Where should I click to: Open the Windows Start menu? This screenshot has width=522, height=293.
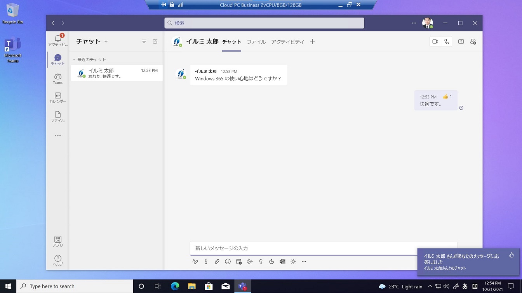point(8,286)
